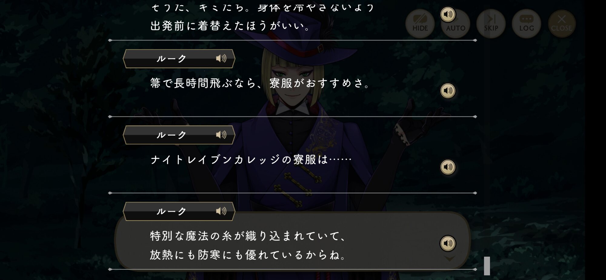This screenshot has height=280, width=606.
Task: Tap speaker icon in second ルーク name tag
Action: 221,135
